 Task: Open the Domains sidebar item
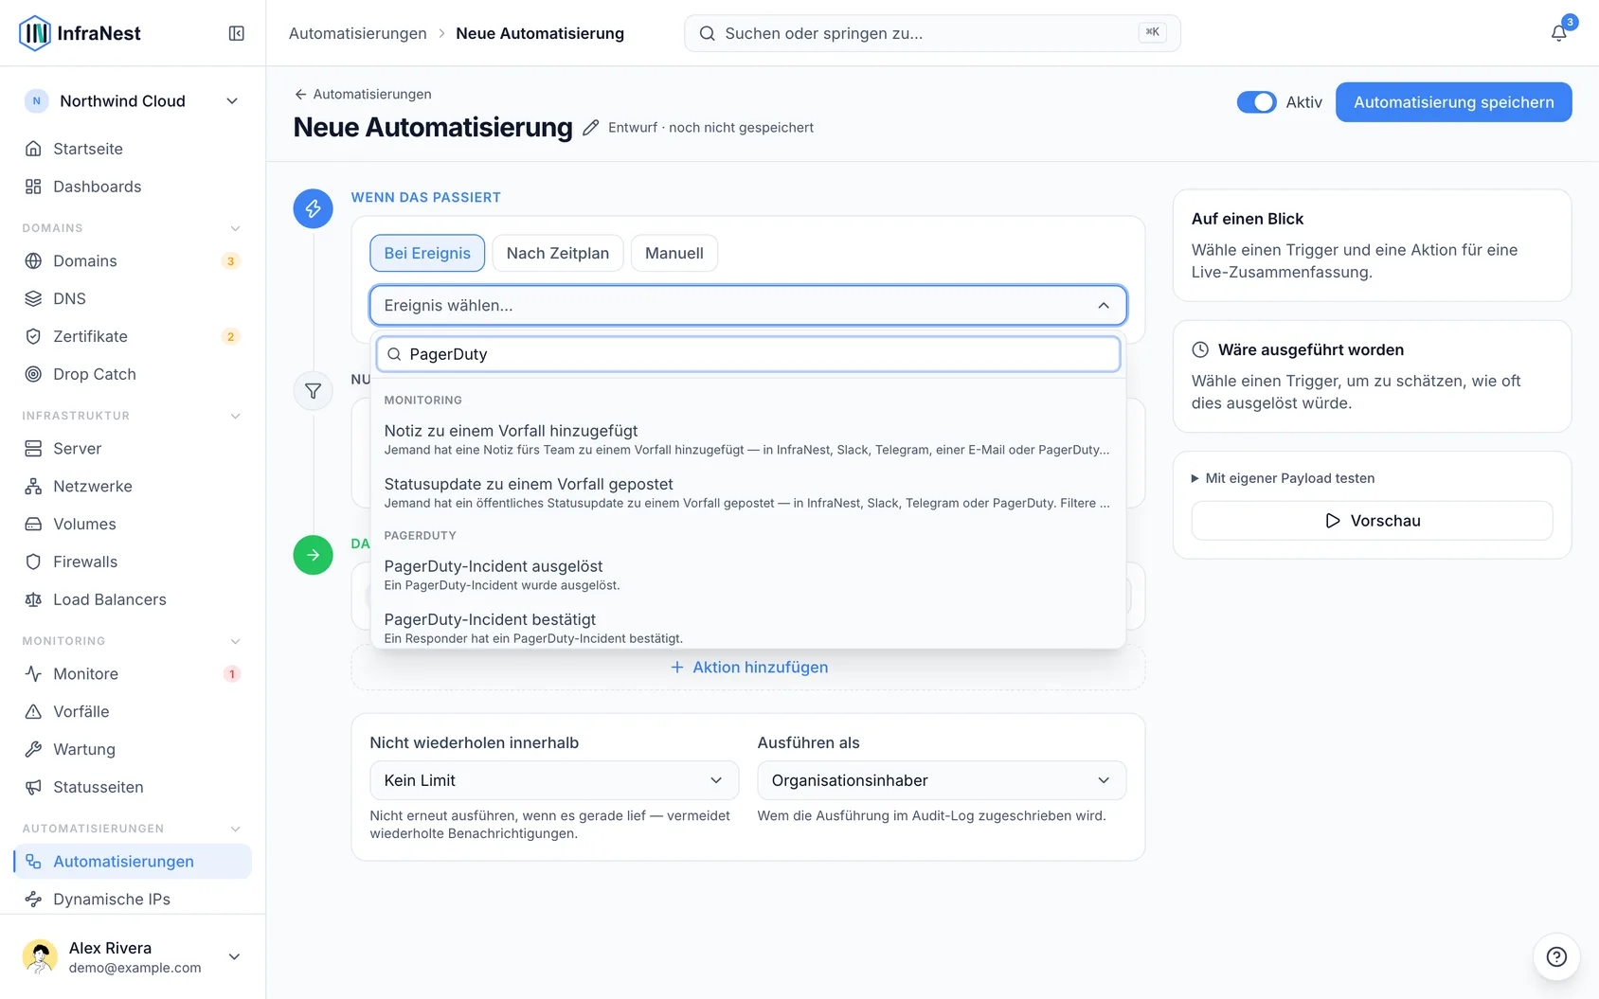(x=133, y=260)
